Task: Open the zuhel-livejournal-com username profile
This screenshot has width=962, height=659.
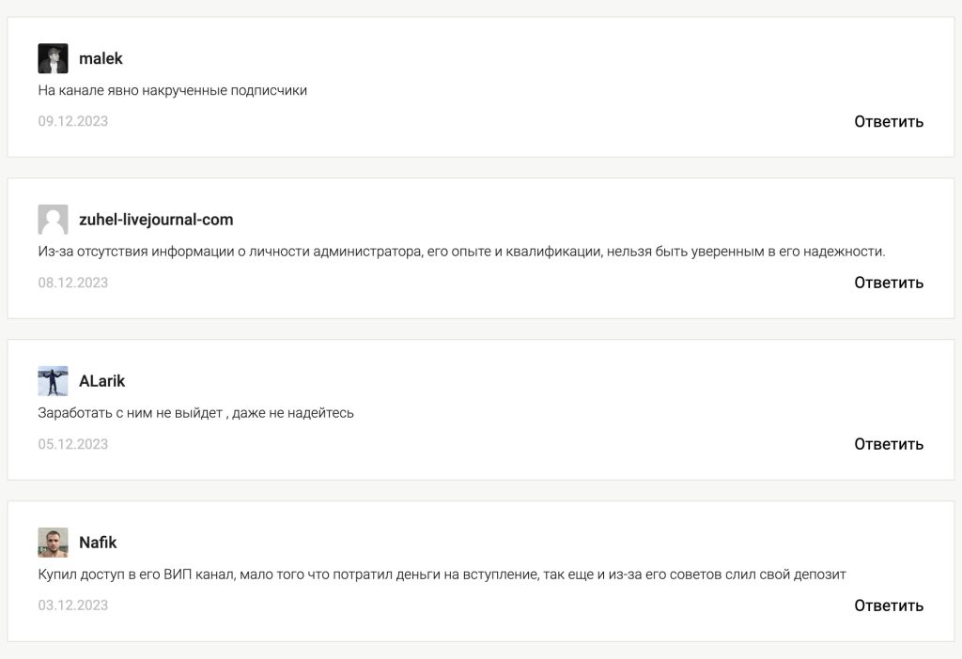Action: [x=156, y=220]
